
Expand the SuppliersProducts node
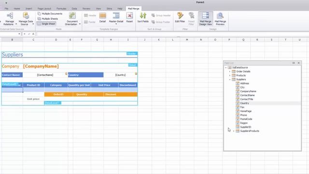(234, 131)
